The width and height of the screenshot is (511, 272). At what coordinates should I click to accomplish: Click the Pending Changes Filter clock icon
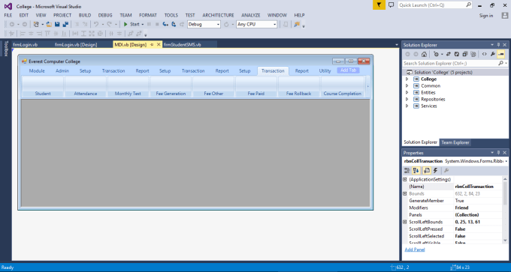(436, 54)
